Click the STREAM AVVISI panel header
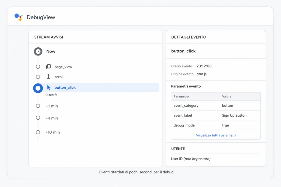 [x=49, y=37]
